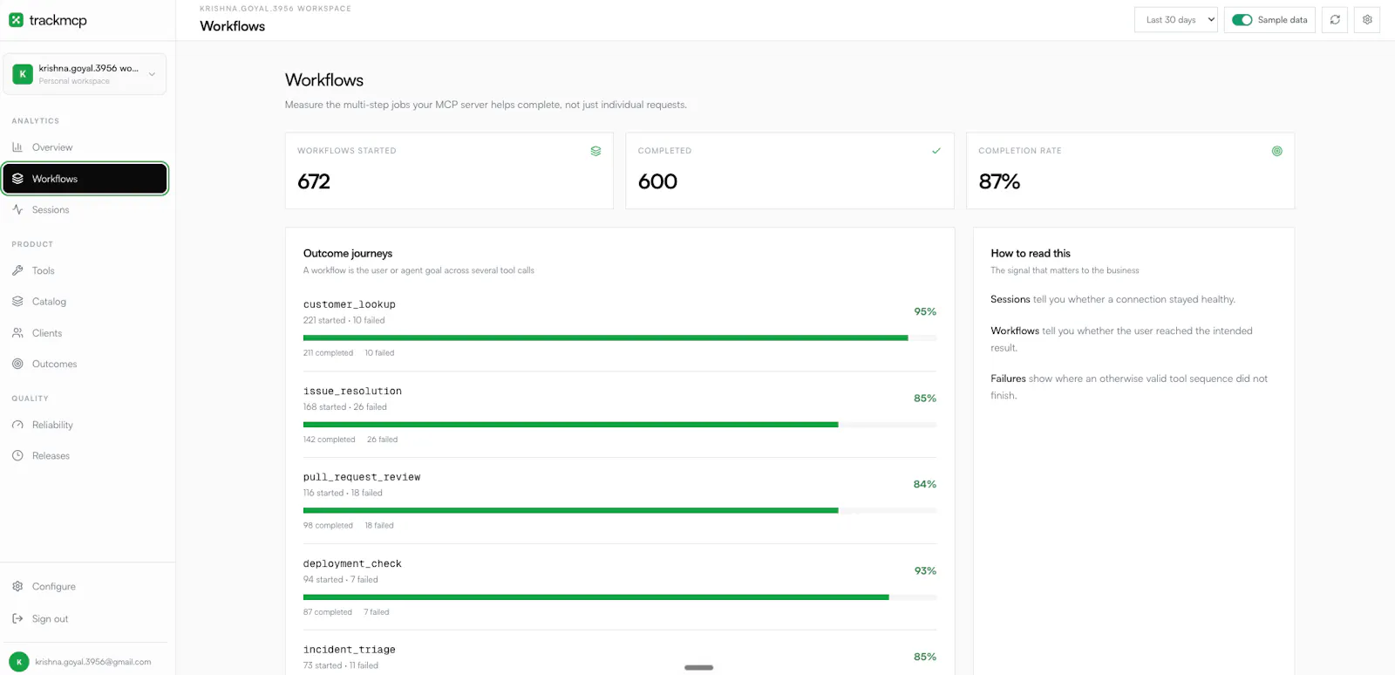This screenshot has height=675, width=1395.
Task: Click the incident_triage workflow name
Action: pyautogui.click(x=350, y=650)
